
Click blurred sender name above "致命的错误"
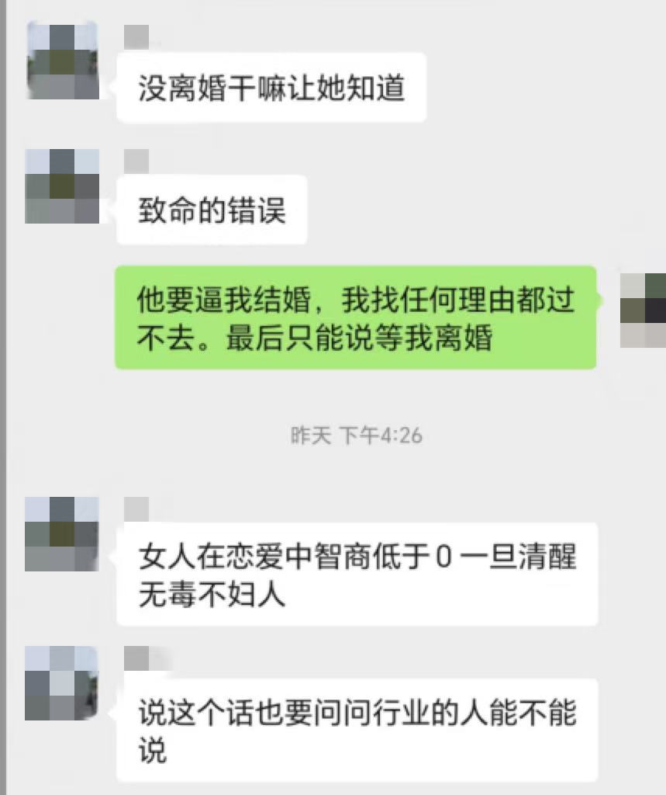tap(136, 161)
